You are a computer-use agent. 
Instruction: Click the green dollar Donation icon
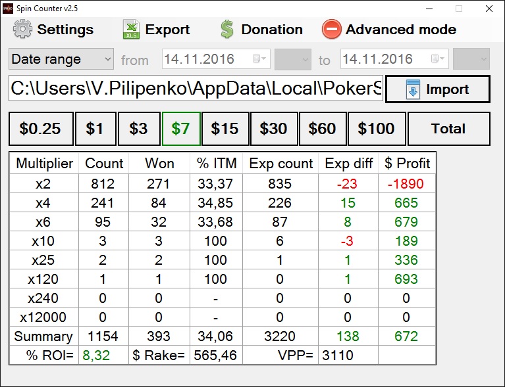click(x=227, y=30)
